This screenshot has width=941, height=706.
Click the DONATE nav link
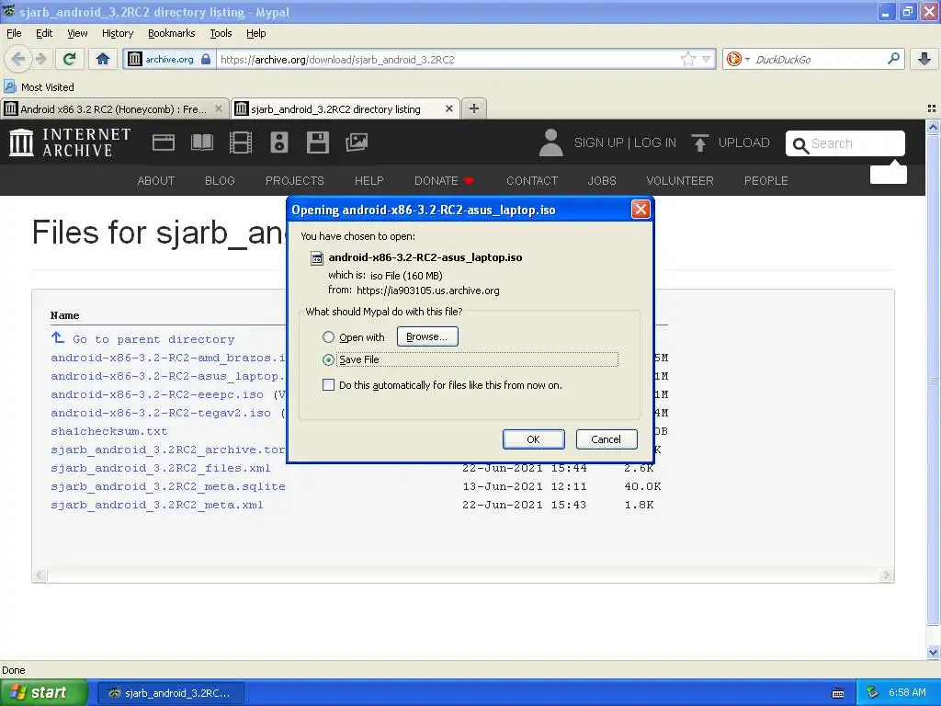click(444, 181)
